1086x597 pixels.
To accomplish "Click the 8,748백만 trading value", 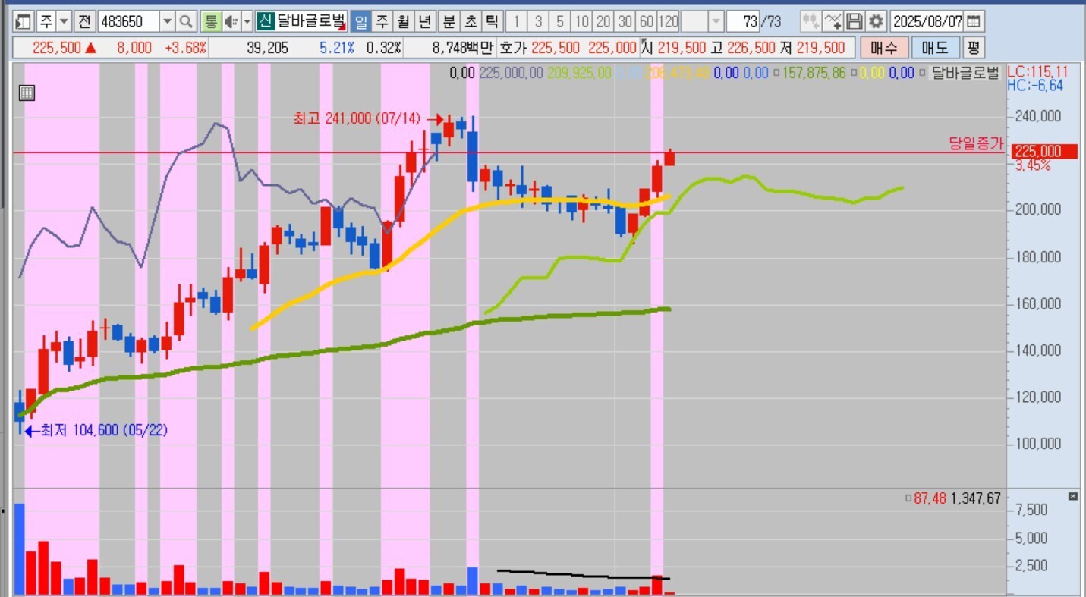I will point(463,48).
